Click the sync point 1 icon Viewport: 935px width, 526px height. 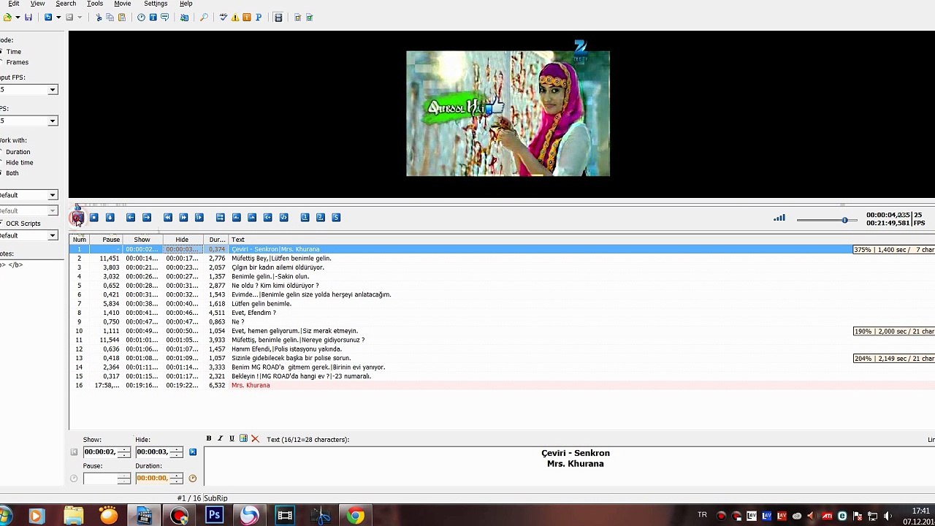coord(305,218)
